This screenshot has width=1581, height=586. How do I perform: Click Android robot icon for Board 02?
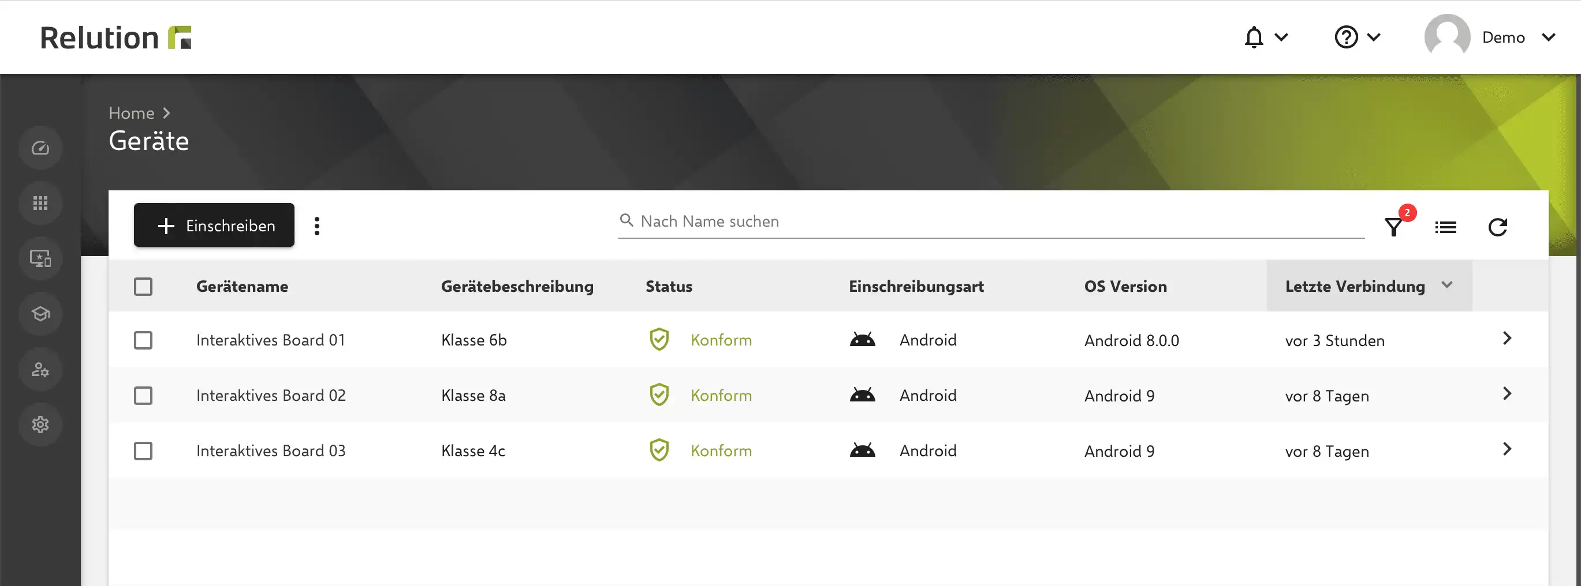click(x=862, y=394)
